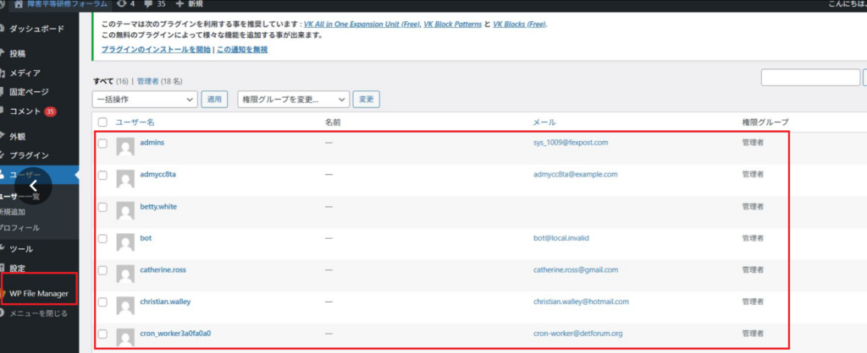Click the avatar for user admins
Screen dimensions: 867x353
click(x=125, y=147)
